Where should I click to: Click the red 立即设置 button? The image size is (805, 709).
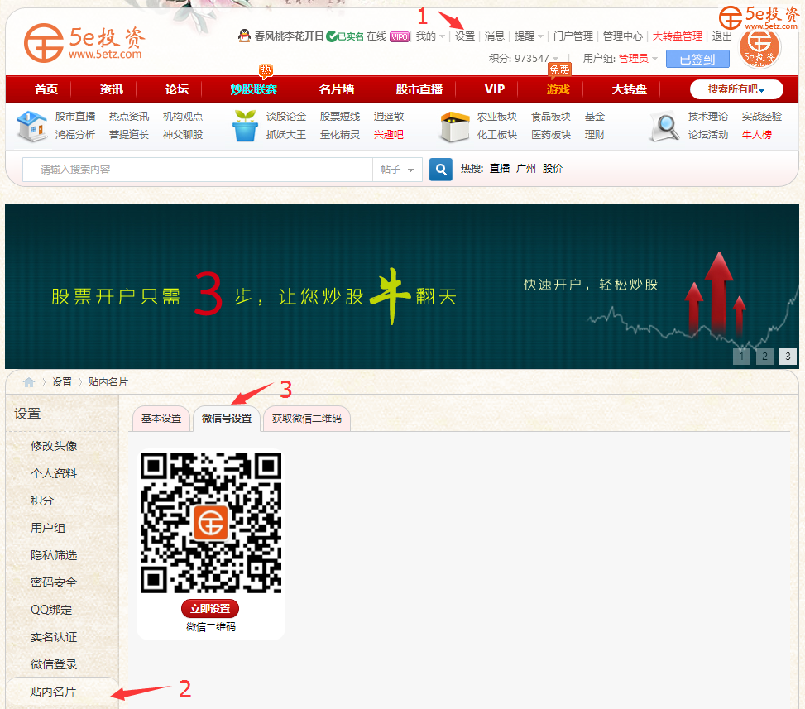click(210, 609)
